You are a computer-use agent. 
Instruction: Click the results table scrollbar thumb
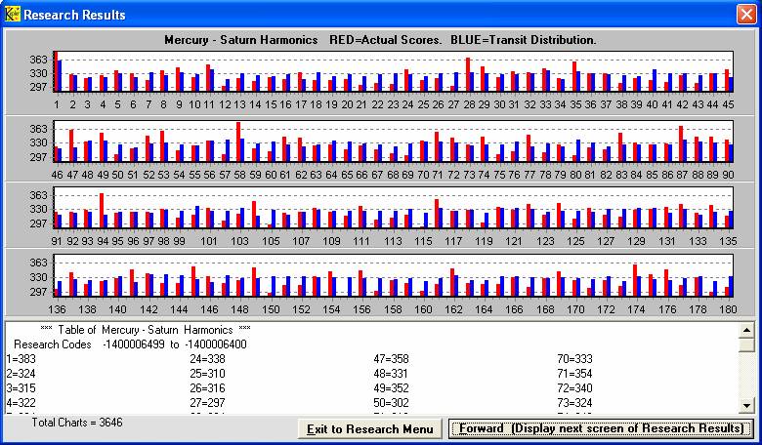pos(746,344)
